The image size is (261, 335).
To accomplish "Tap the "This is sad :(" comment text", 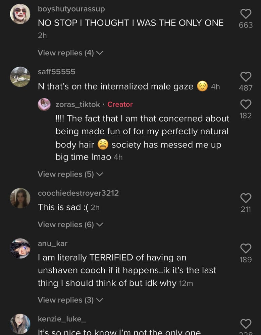I will [x=64, y=207].
